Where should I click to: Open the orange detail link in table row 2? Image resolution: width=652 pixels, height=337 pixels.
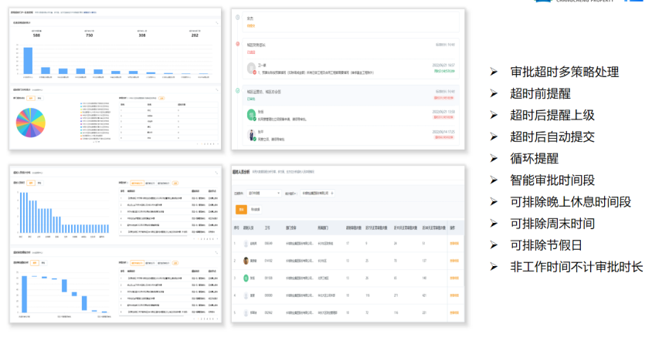tap(454, 261)
